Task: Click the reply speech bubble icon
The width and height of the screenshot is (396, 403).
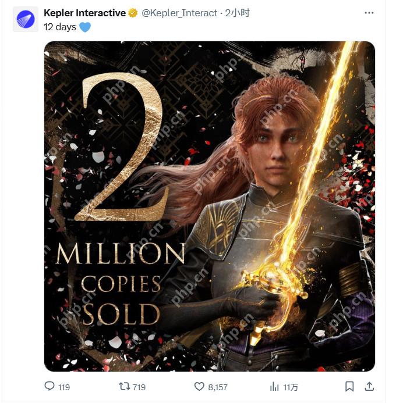Action: coord(49,386)
